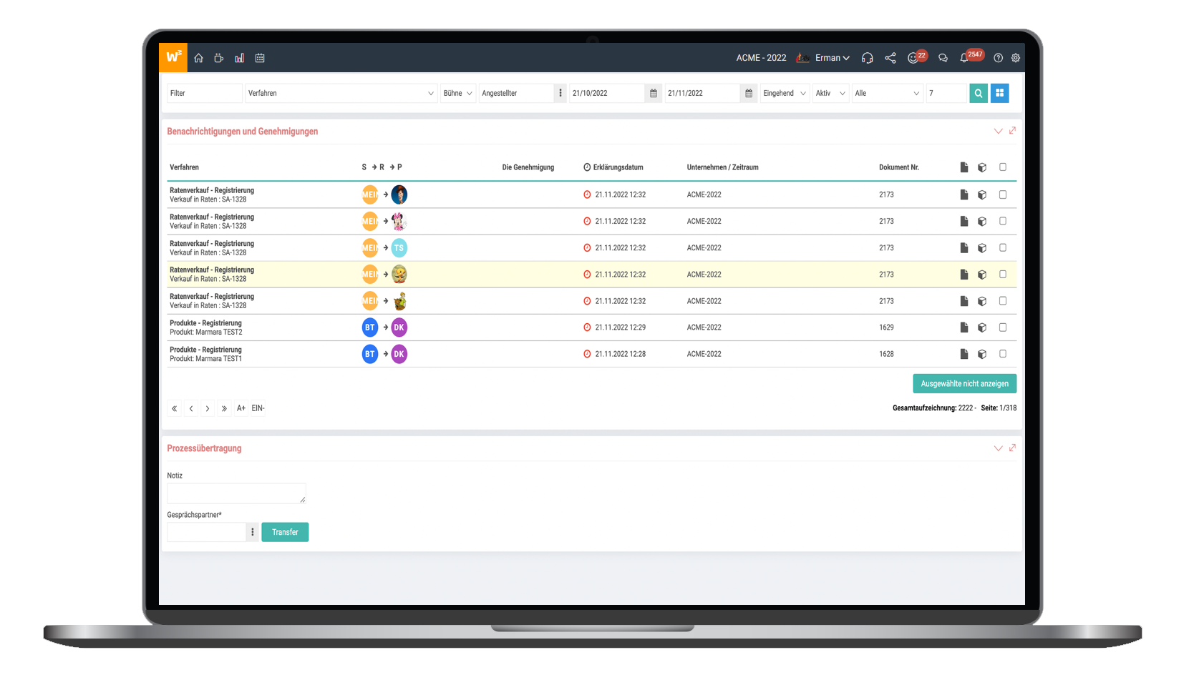
Task: Click the Transfer button
Action: pos(285,532)
